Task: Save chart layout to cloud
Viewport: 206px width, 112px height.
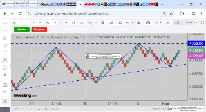Action: [x=177, y=23]
